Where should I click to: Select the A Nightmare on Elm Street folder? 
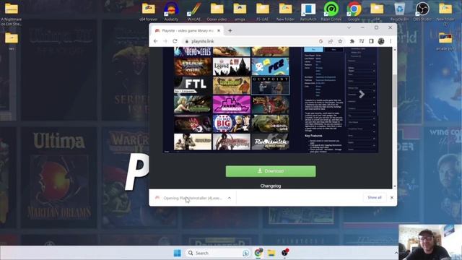click(x=12, y=14)
